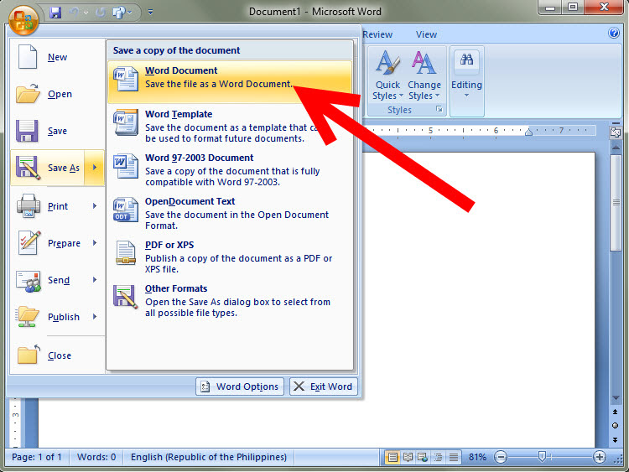This screenshot has width=629, height=472.
Task: Switch to the View ribbon tab
Action: click(426, 34)
